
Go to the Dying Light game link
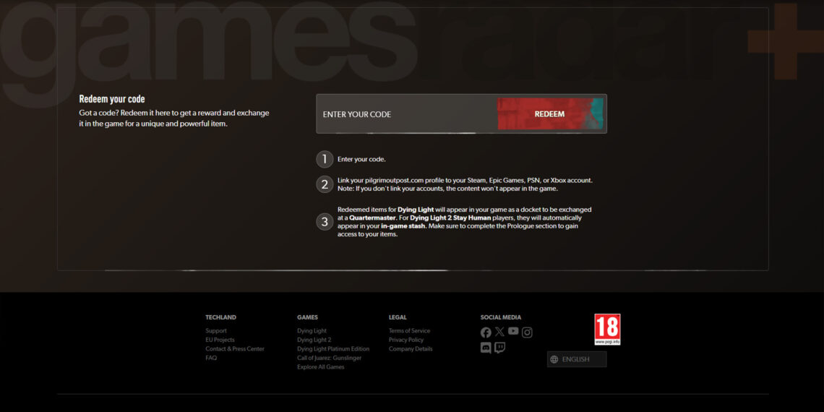pyautogui.click(x=312, y=331)
